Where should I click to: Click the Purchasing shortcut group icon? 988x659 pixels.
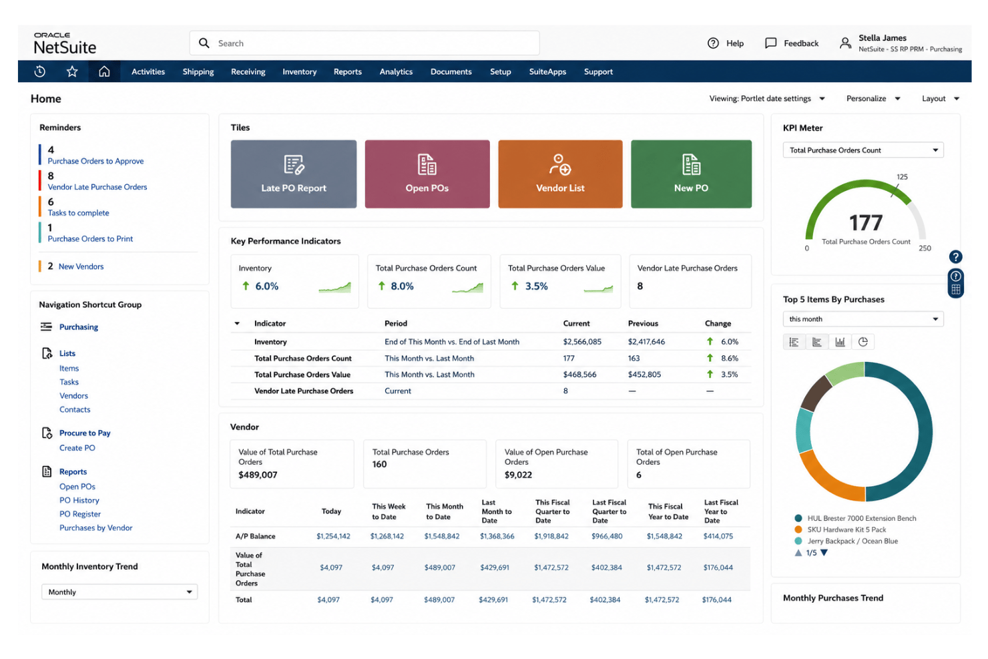coord(46,326)
